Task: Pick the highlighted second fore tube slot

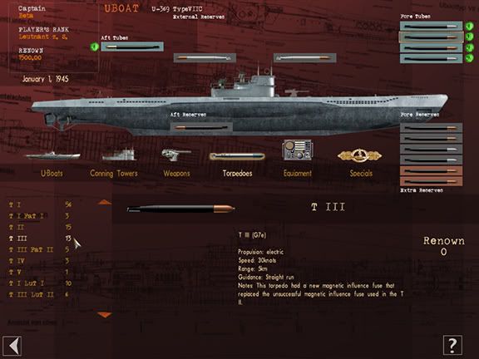Action: coord(431,37)
